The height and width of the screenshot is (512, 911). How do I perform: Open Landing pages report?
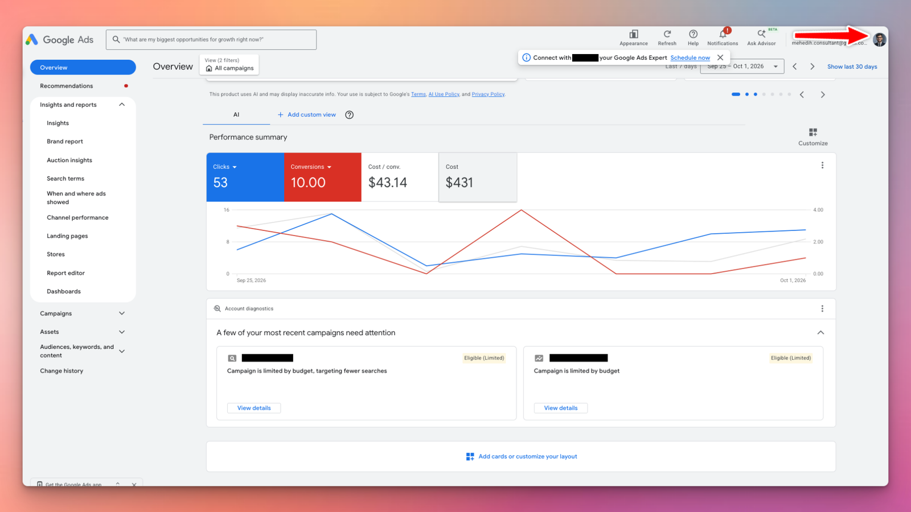[67, 236]
